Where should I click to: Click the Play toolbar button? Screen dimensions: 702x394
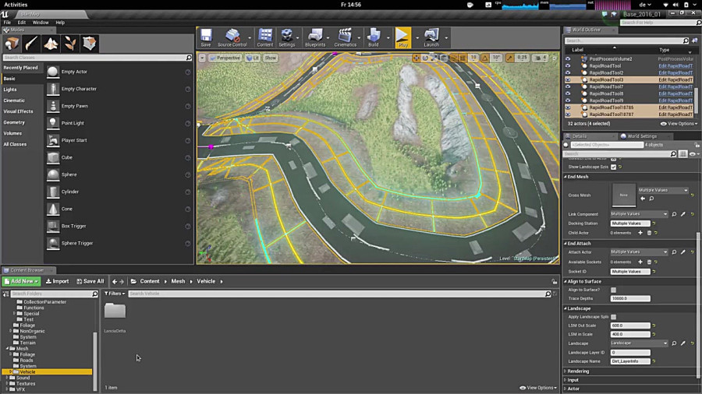(x=402, y=37)
